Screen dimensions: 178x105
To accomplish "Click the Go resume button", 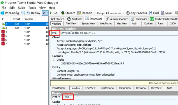I will point(54,13).
